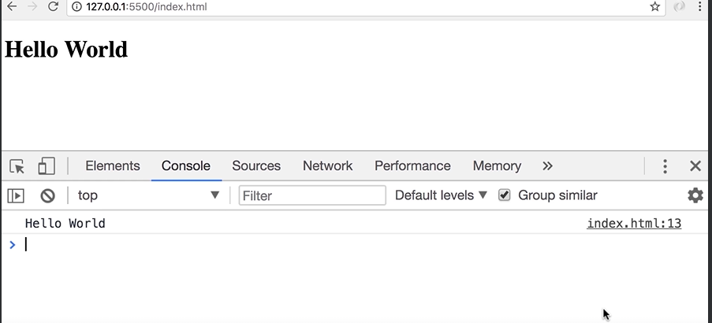
Task: Click the inspect element picker icon
Action: tap(17, 166)
